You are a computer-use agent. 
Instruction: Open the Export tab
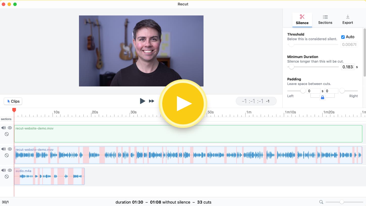[348, 20]
